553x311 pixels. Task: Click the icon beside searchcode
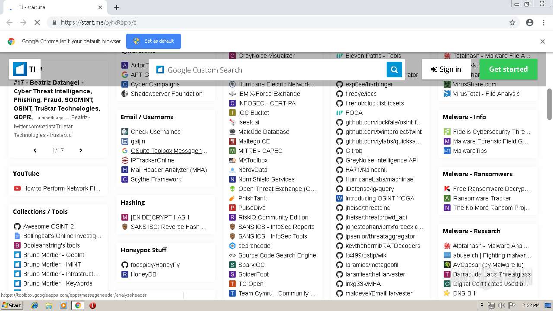[x=232, y=246]
